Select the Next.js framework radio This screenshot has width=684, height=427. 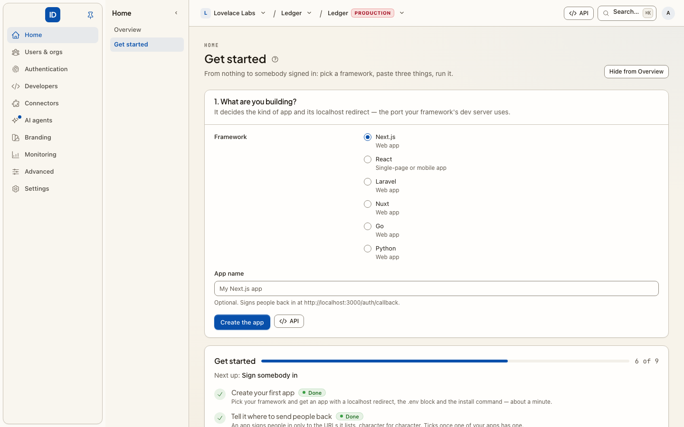point(368,137)
